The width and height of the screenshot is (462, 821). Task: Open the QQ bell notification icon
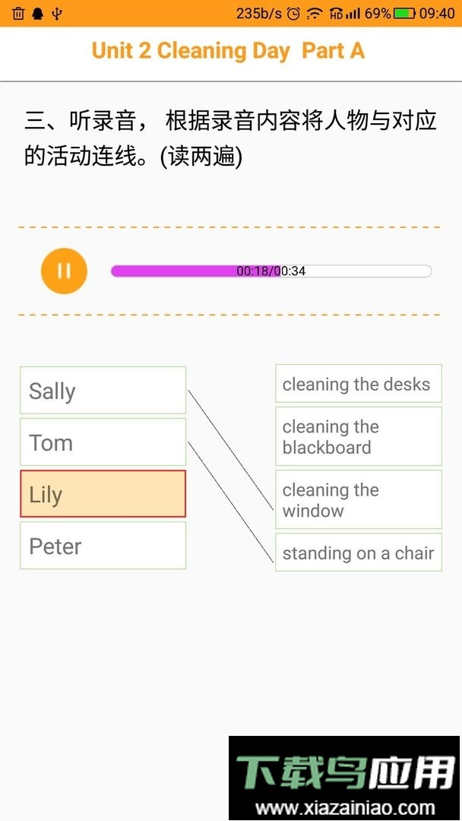pos(37,14)
